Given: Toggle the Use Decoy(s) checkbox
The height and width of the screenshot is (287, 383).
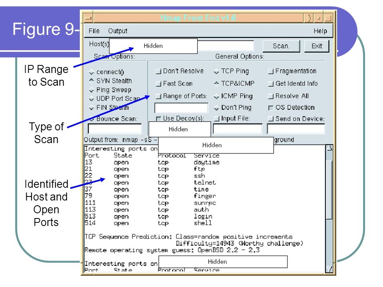Looking at the screenshot, I should [x=158, y=119].
